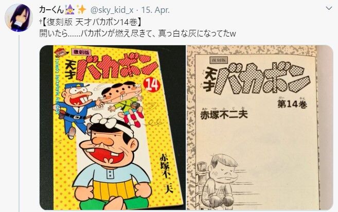Image resolution: width=338 pixels, height=212 pixels.
Task: Click the sparkles emoji beside the username
Action: (x=81, y=10)
